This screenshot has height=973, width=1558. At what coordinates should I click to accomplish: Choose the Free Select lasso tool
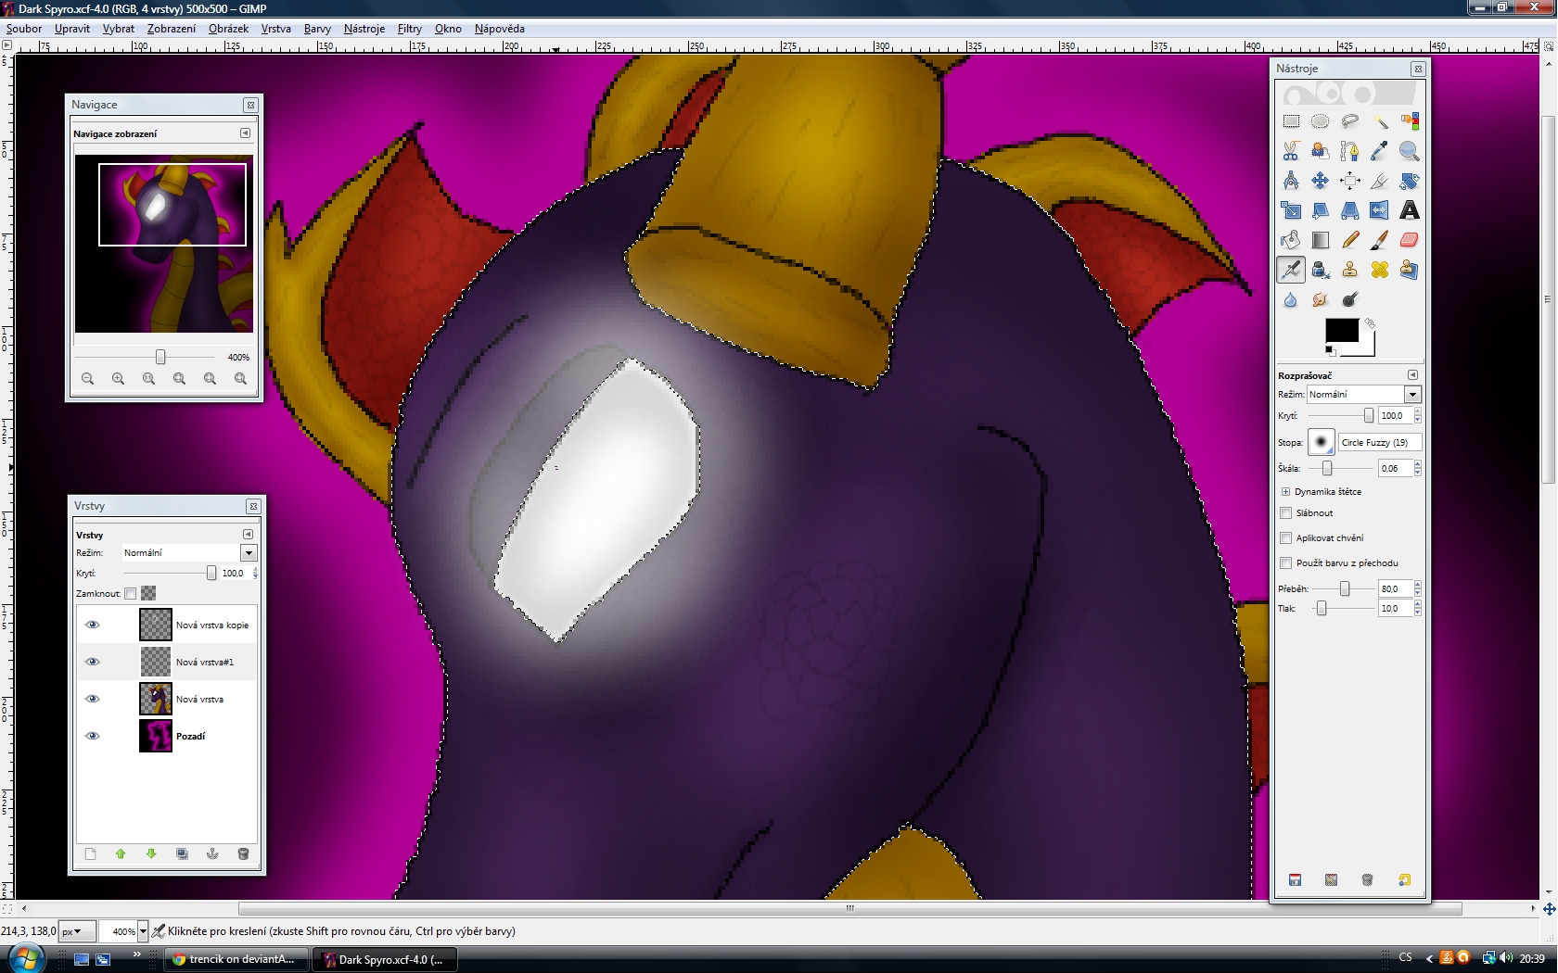coord(1350,121)
